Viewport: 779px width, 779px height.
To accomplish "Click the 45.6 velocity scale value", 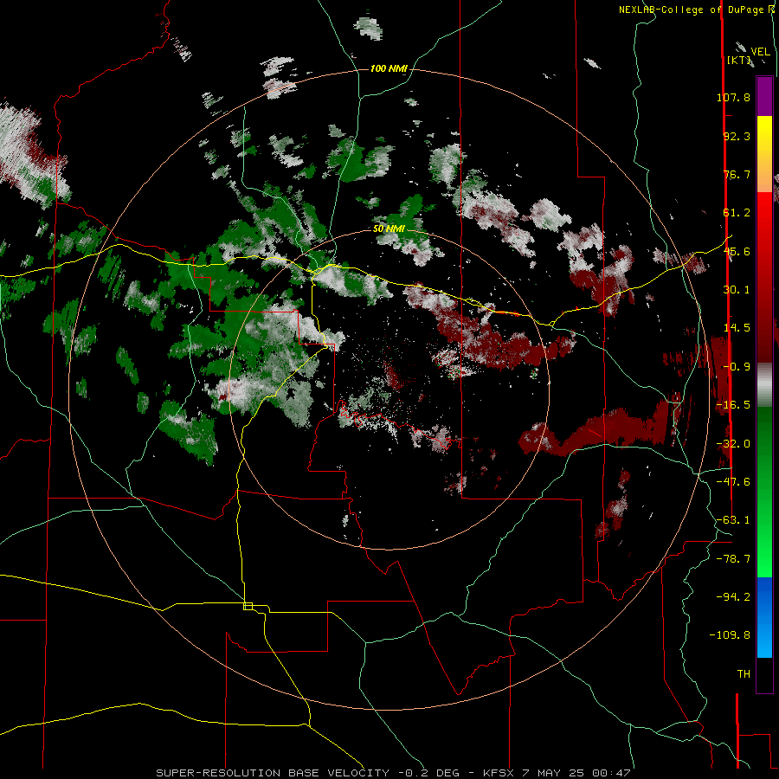I will (x=737, y=251).
